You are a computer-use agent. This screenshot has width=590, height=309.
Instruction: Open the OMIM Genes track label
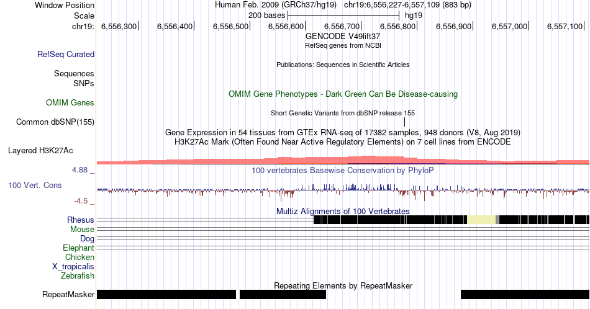(70, 102)
